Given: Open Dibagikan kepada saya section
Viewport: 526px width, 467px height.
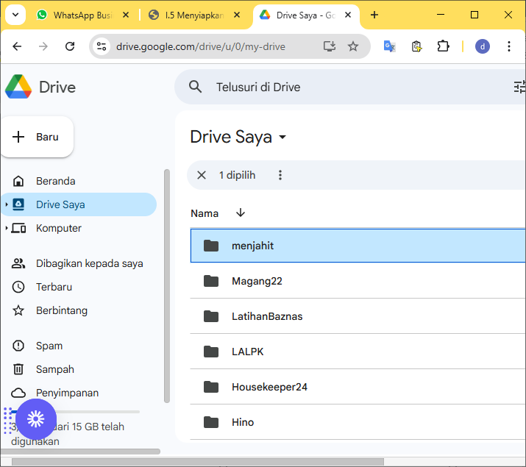Looking at the screenshot, I should tap(89, 263).
